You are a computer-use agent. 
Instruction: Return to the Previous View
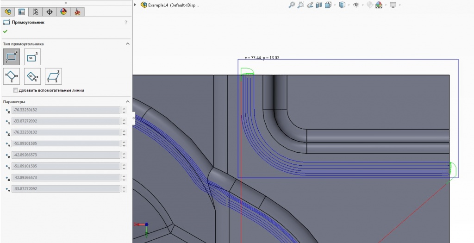pyautogui.click(x=310, y=5)
